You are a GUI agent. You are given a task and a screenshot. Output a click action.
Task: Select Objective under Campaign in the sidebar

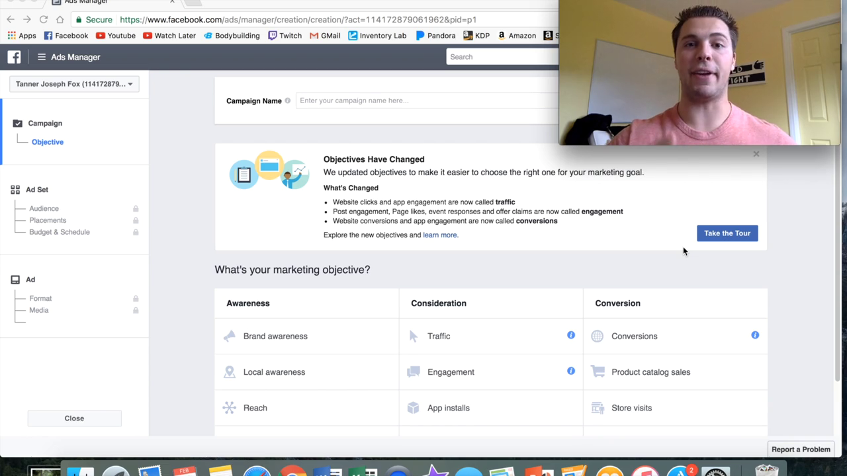point(48,142)
